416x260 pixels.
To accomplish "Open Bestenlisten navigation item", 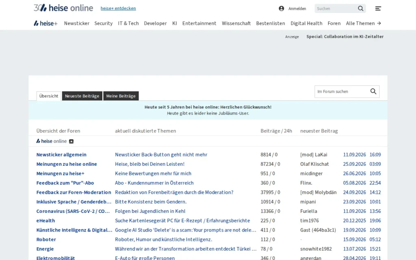I will click(271, 23).
